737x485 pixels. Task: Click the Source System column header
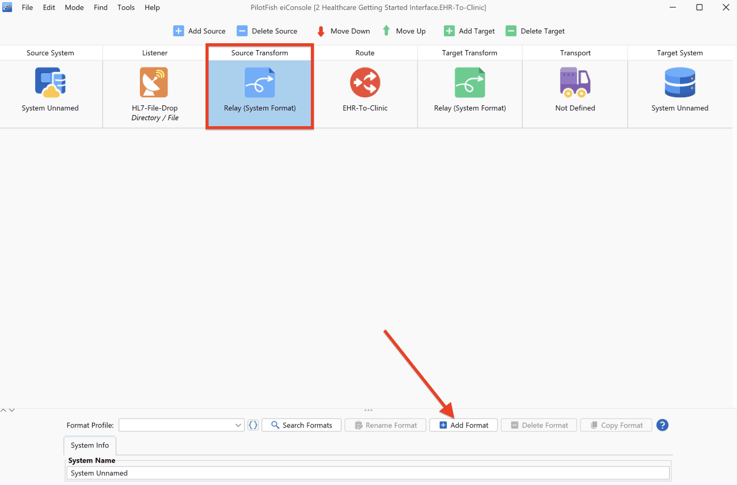pyautogui.click(x=50, y=53)
